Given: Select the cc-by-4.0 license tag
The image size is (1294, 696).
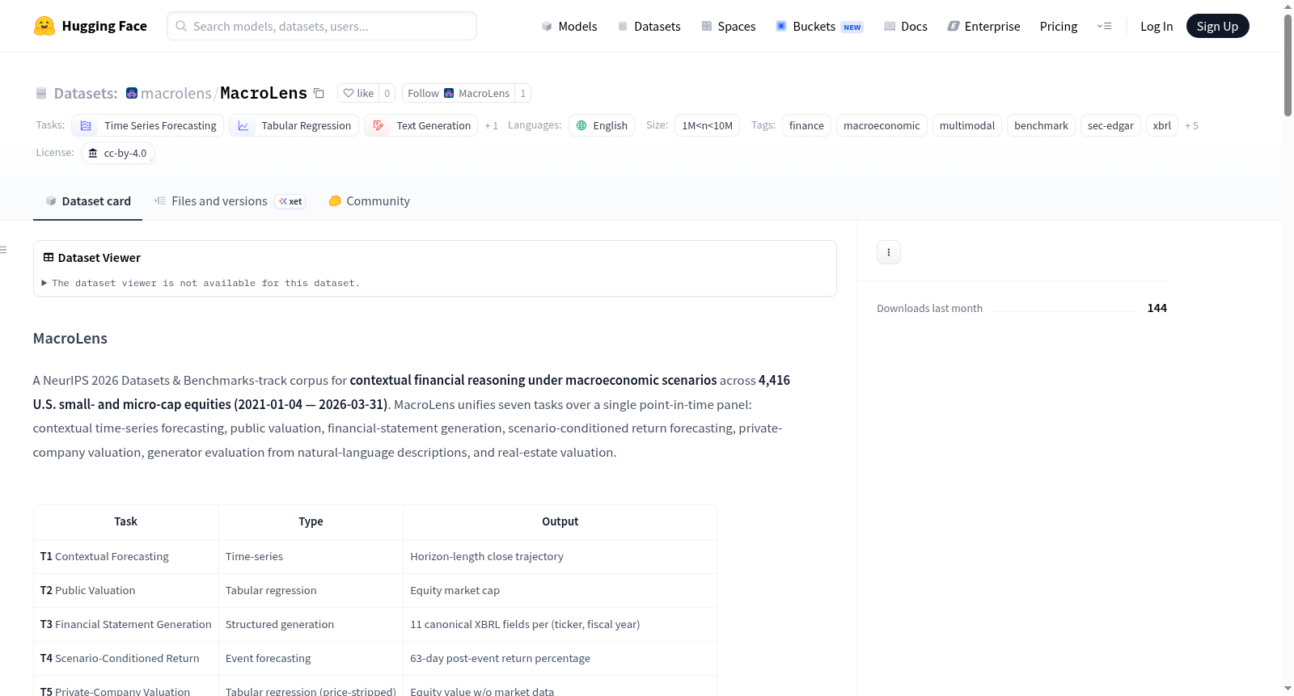Looking at the screenshot, I should [118, 153].
